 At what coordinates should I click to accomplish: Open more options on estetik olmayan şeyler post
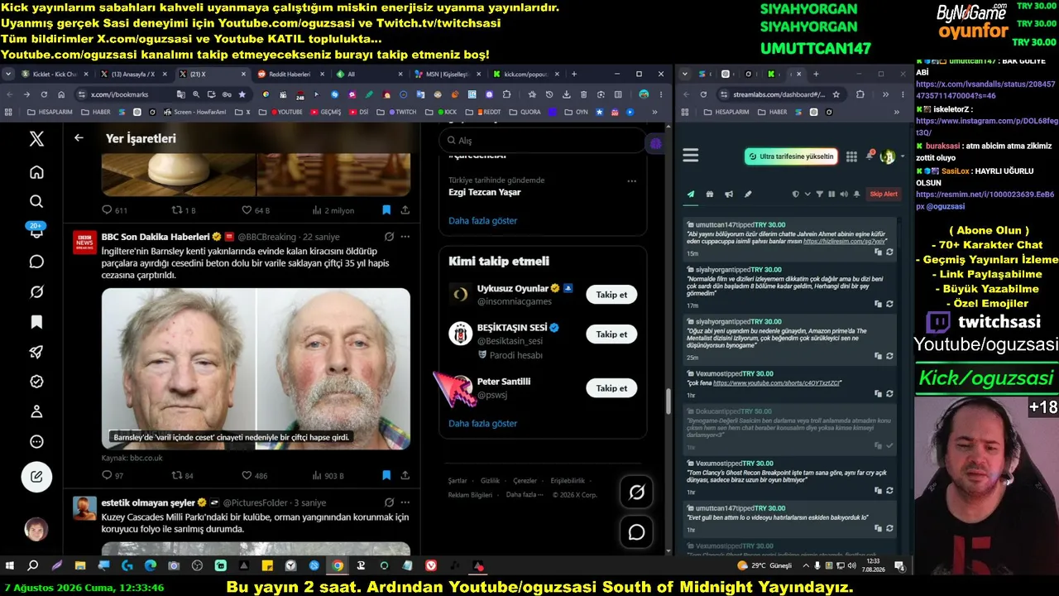[x=405, y=502]
